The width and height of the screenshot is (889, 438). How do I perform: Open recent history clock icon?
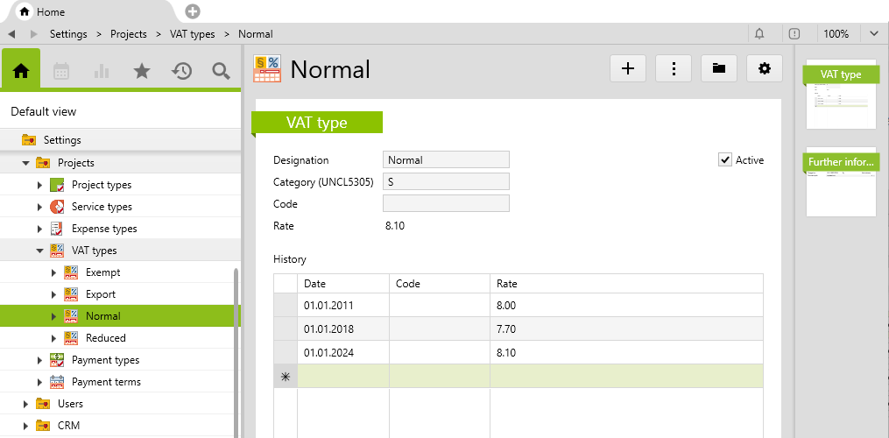tap(181, 71)
